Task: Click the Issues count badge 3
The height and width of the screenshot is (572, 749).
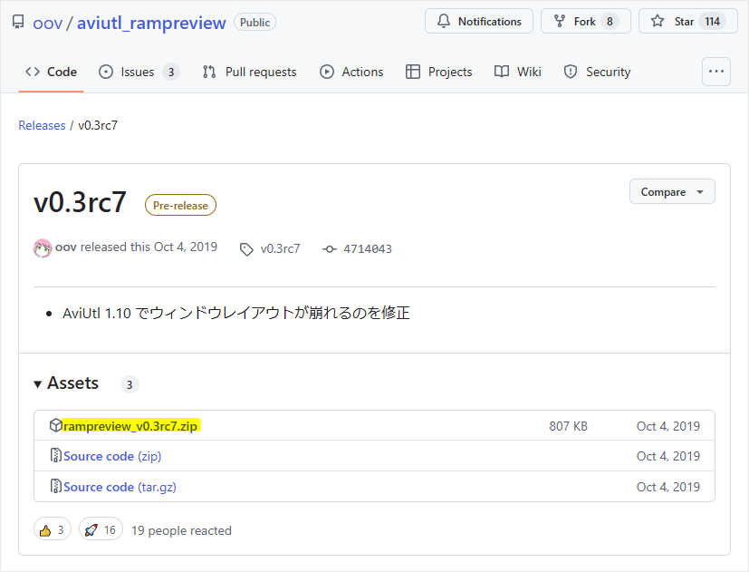Action: tap(171, 73)
